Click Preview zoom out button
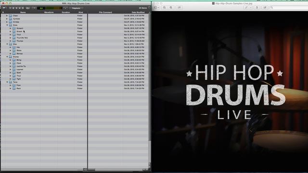Screen dimensions: 308x173 click(x=165, y=8)
